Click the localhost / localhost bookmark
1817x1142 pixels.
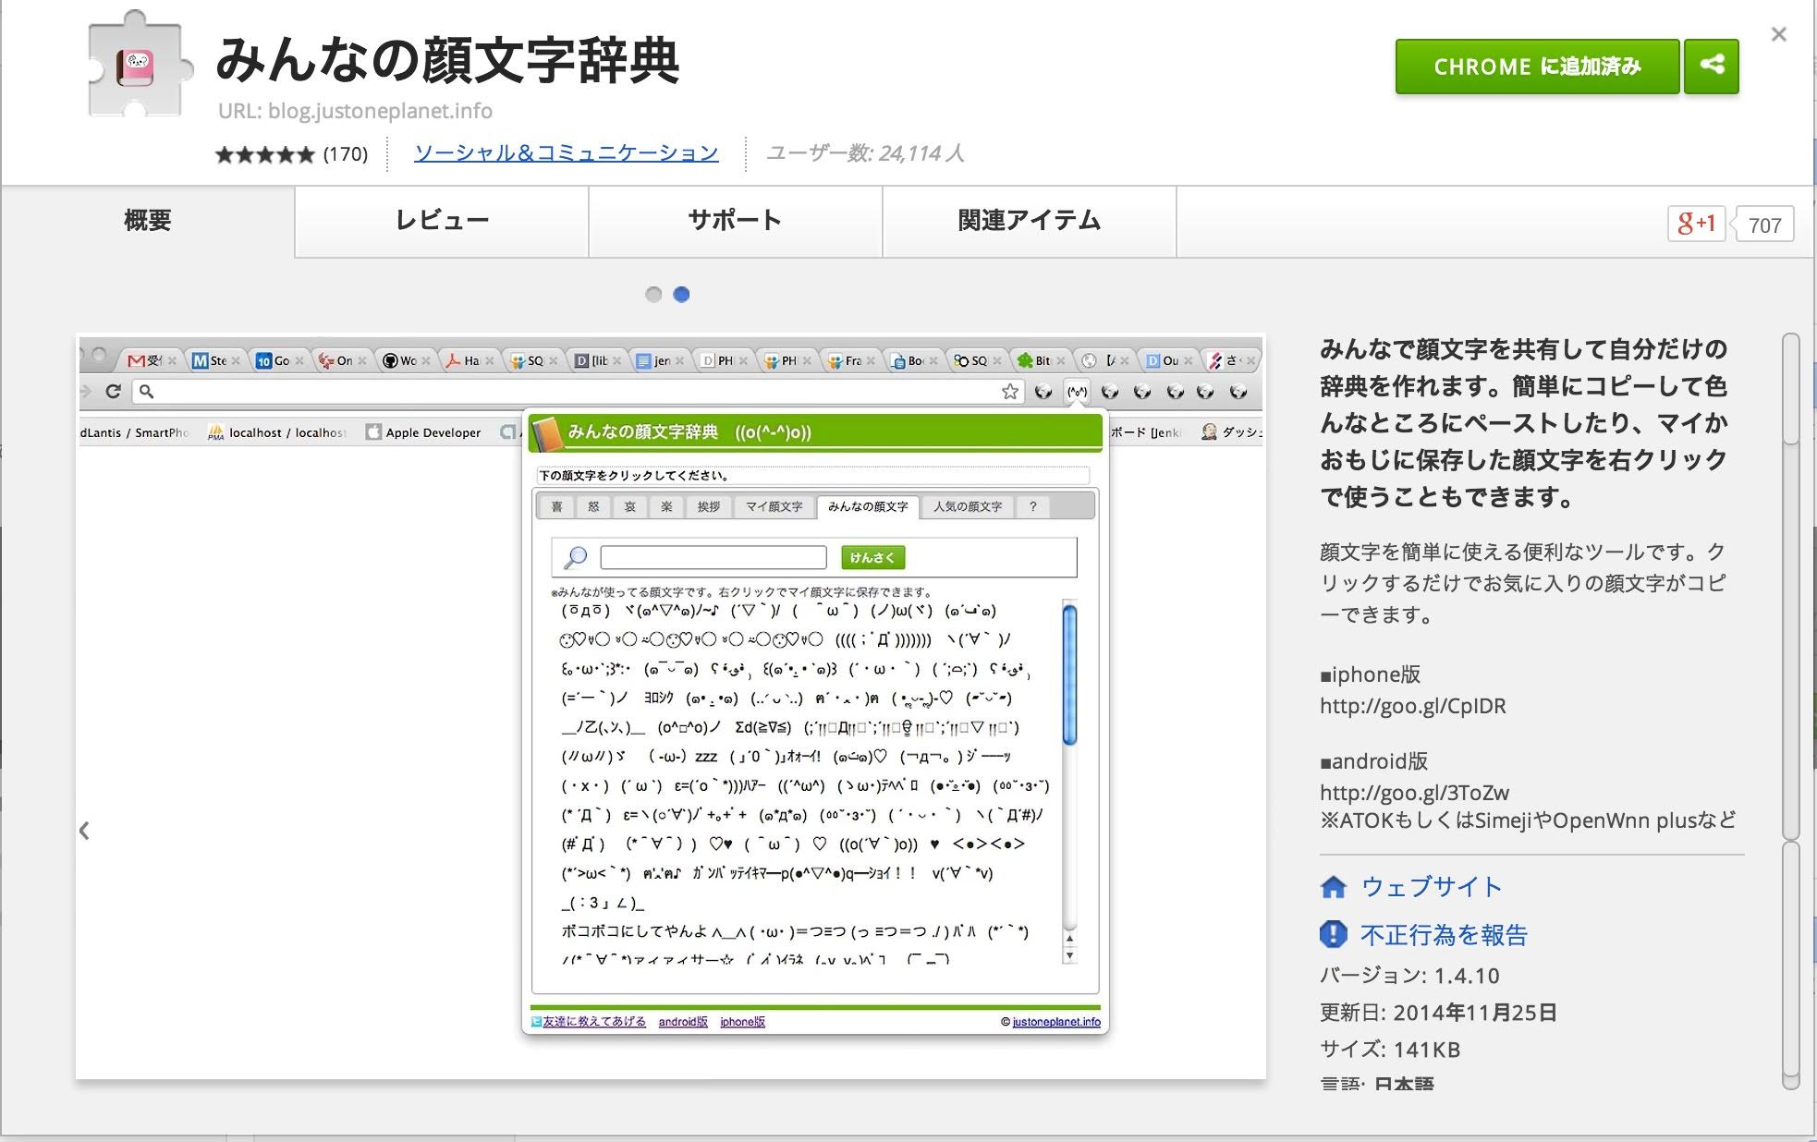click(x=277, y=432)
